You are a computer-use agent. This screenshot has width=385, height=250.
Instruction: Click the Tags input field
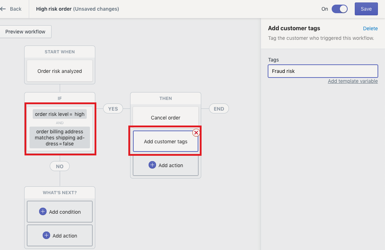(x=323, y=71)
